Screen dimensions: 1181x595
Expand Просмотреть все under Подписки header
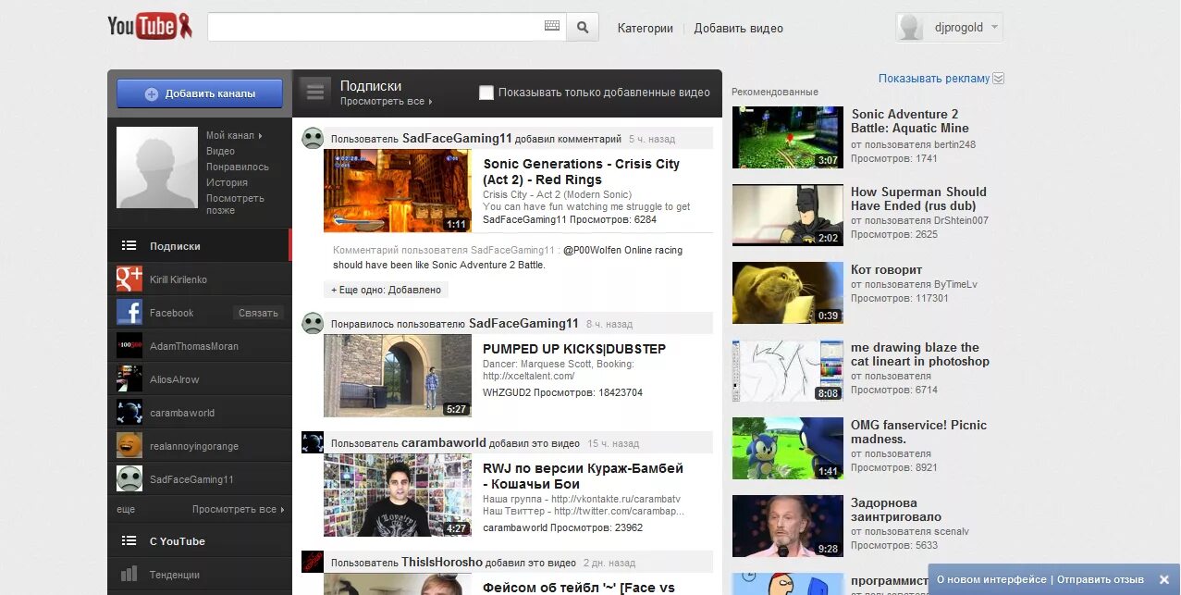click(386, 101)
